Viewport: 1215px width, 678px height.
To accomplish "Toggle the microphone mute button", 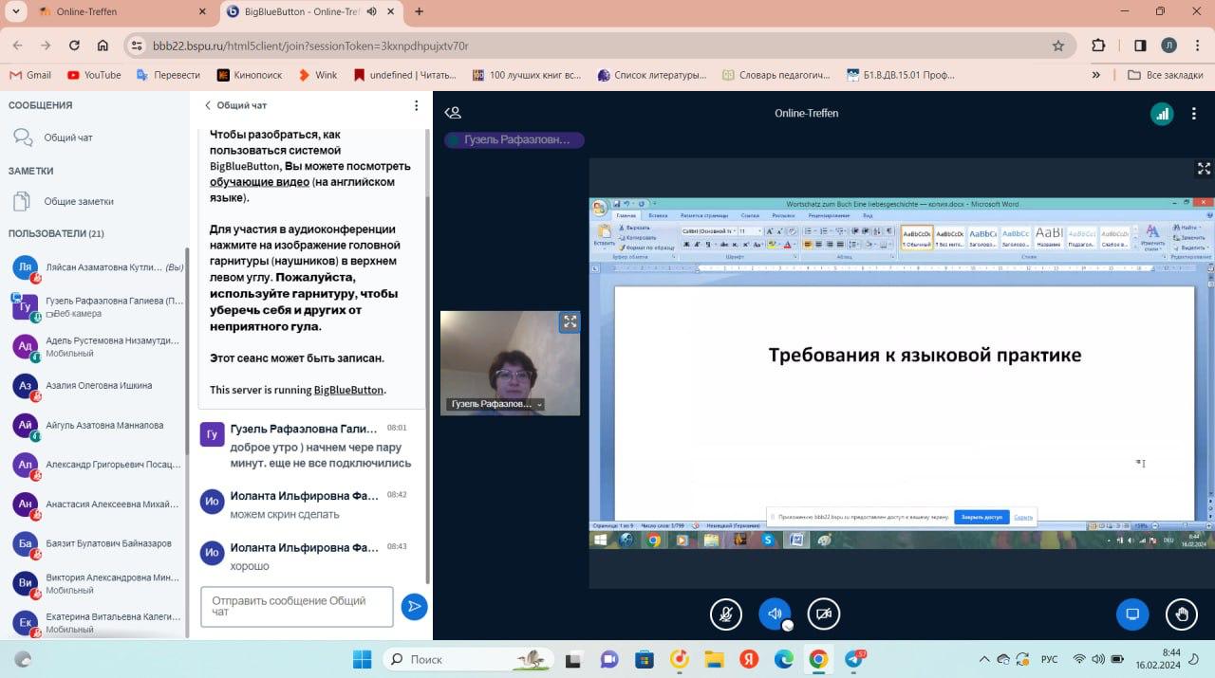I will (x=726, y=614).
